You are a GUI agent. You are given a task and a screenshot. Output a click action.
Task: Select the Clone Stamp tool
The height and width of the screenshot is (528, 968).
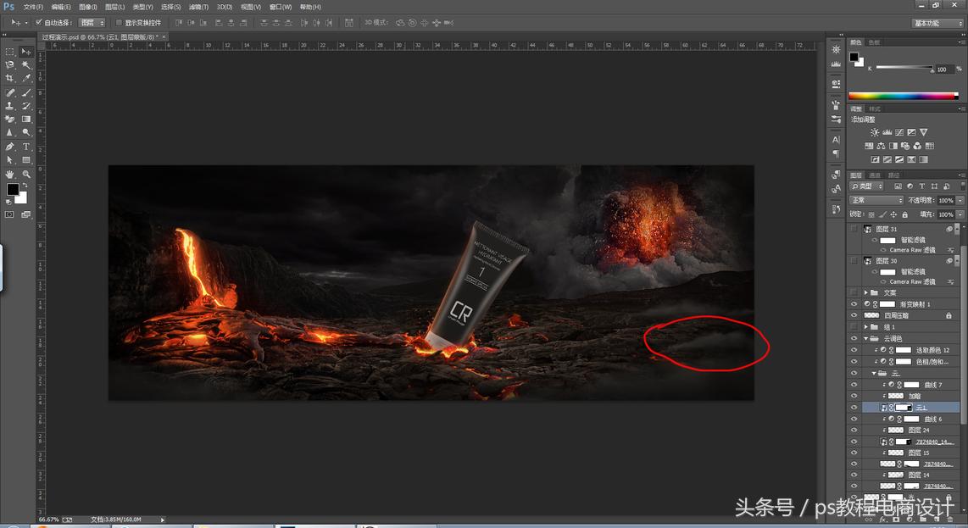tap(10, 106)
